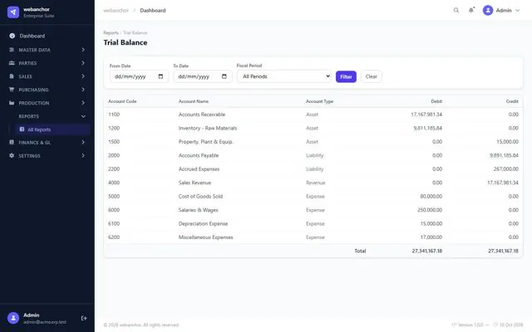The image size is (532, 332).
Task: Click the All Reports icon
Action: (x=22, y=129)
